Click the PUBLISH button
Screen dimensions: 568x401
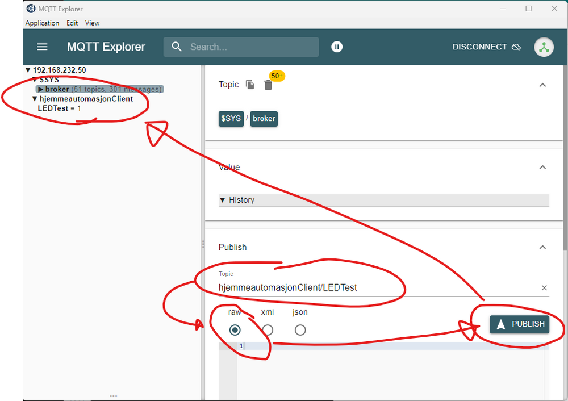point(519,324)
